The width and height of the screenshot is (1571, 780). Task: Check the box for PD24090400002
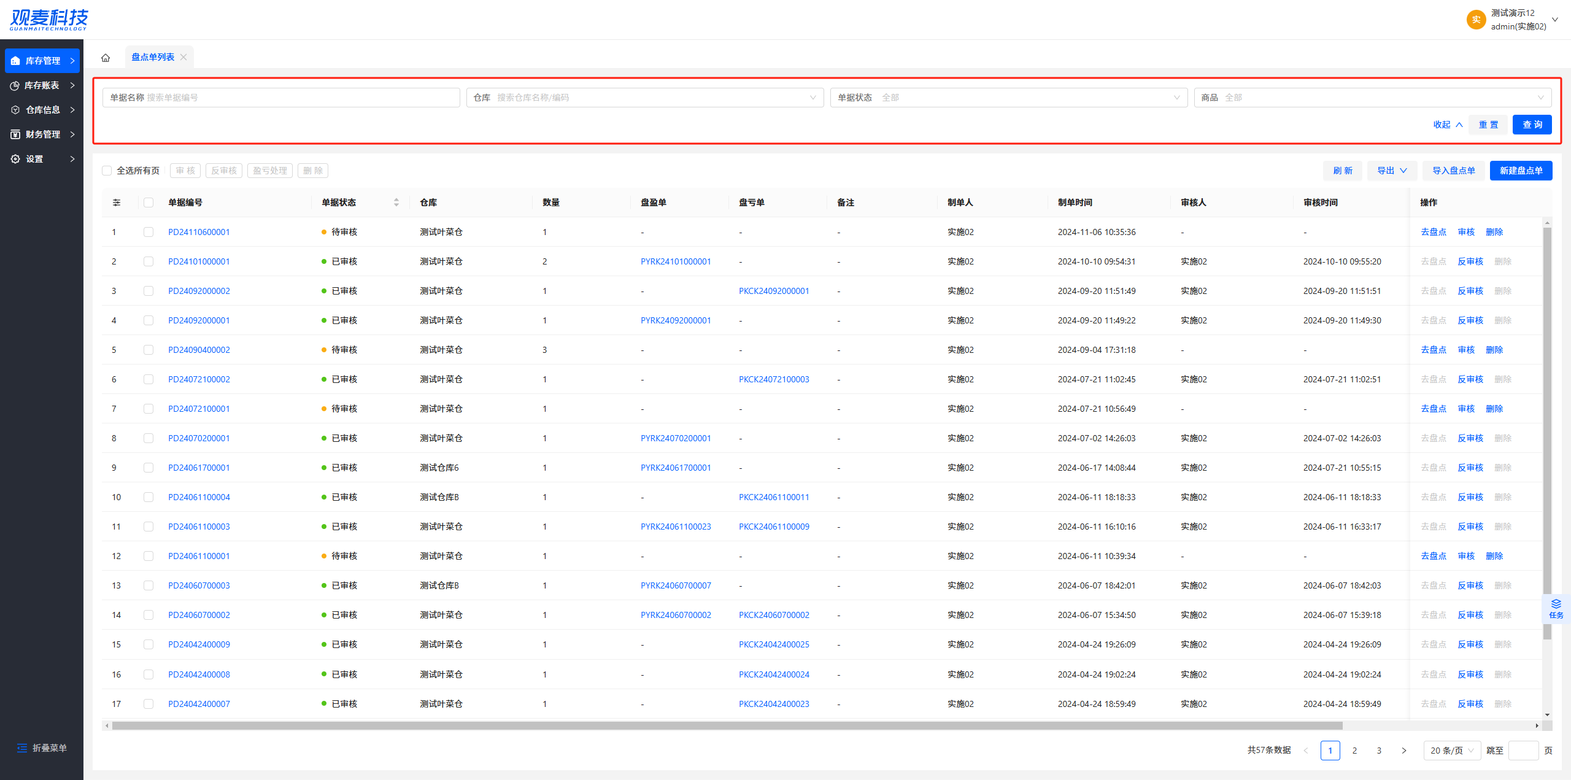(149, 350)
